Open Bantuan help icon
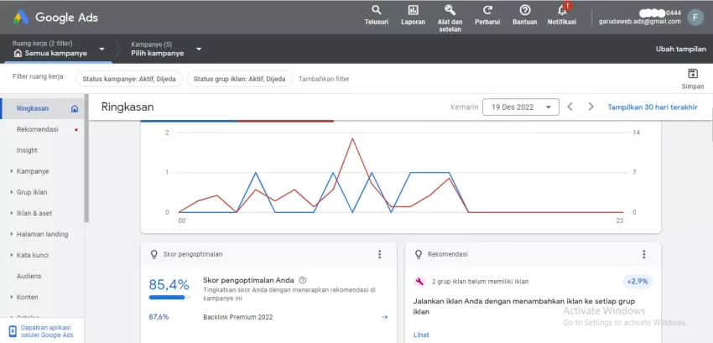Viewport: 713px width, 343px height. [525, 10]
